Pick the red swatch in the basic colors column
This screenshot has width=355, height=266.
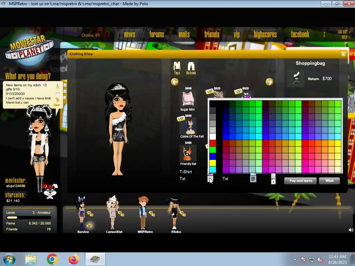click(x=213, y=143)
